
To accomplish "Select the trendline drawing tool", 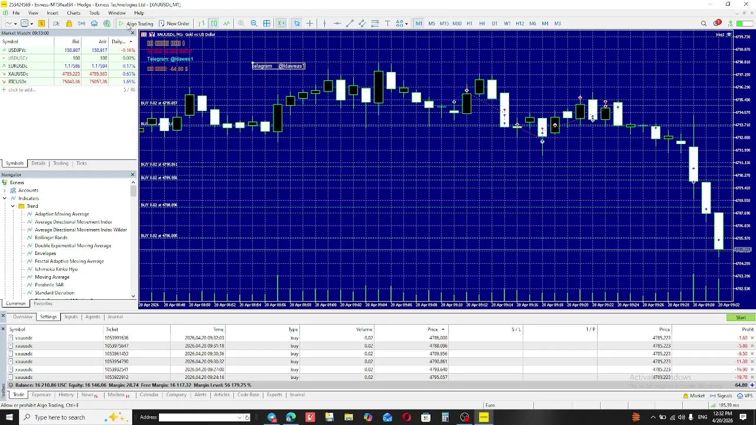I will click(350, 24).
